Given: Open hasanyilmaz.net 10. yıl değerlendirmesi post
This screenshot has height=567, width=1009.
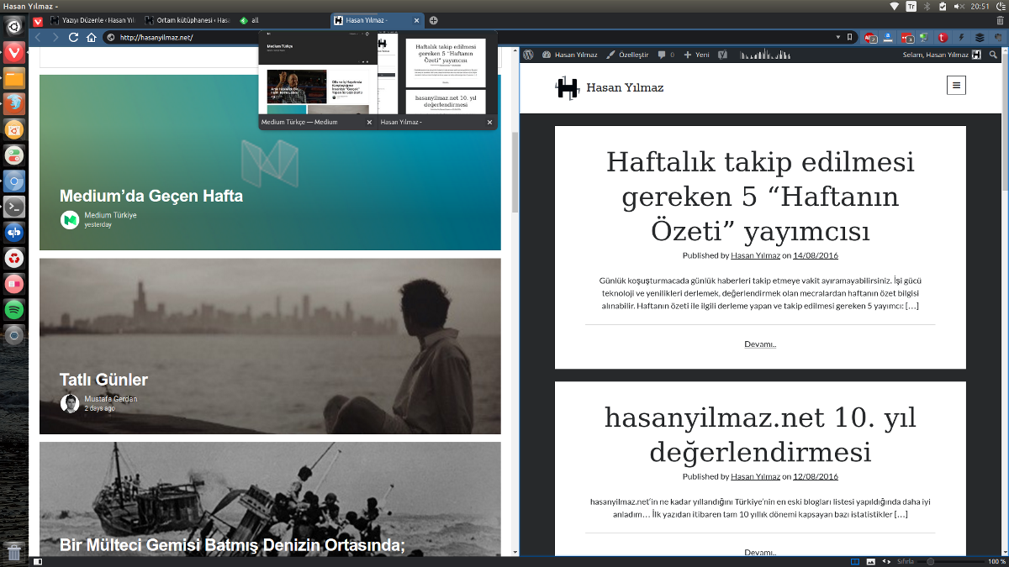Looking at the screenshot, I should (760, 435).
